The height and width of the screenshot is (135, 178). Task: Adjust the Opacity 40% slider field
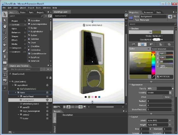pos(159,89)
